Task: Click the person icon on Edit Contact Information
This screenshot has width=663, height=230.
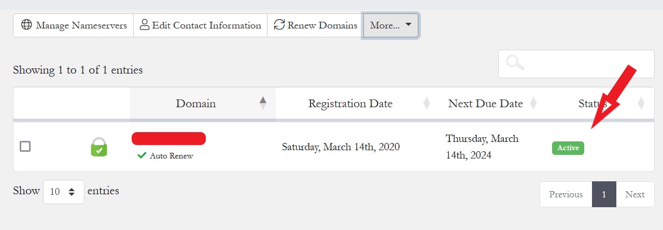Action: tap(145, 25)
